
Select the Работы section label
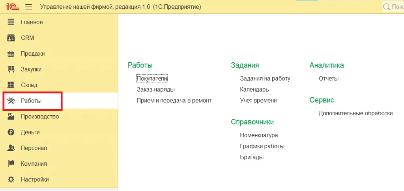point(31,101)
